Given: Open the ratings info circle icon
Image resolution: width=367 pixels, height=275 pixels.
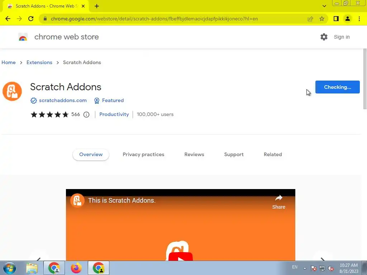Looking at the screenshot, I should point(86,115).
